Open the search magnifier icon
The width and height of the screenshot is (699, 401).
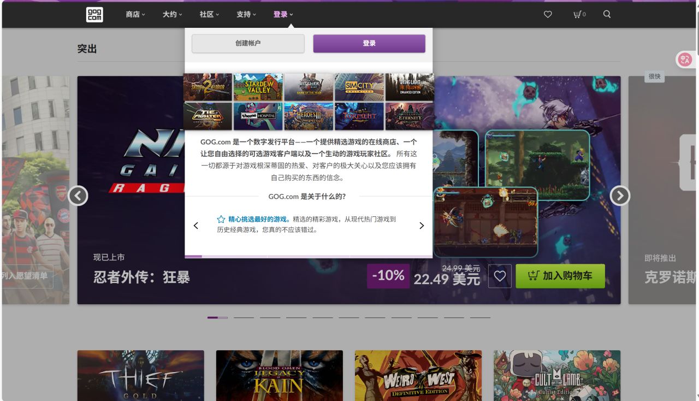[x=607, y=14]
